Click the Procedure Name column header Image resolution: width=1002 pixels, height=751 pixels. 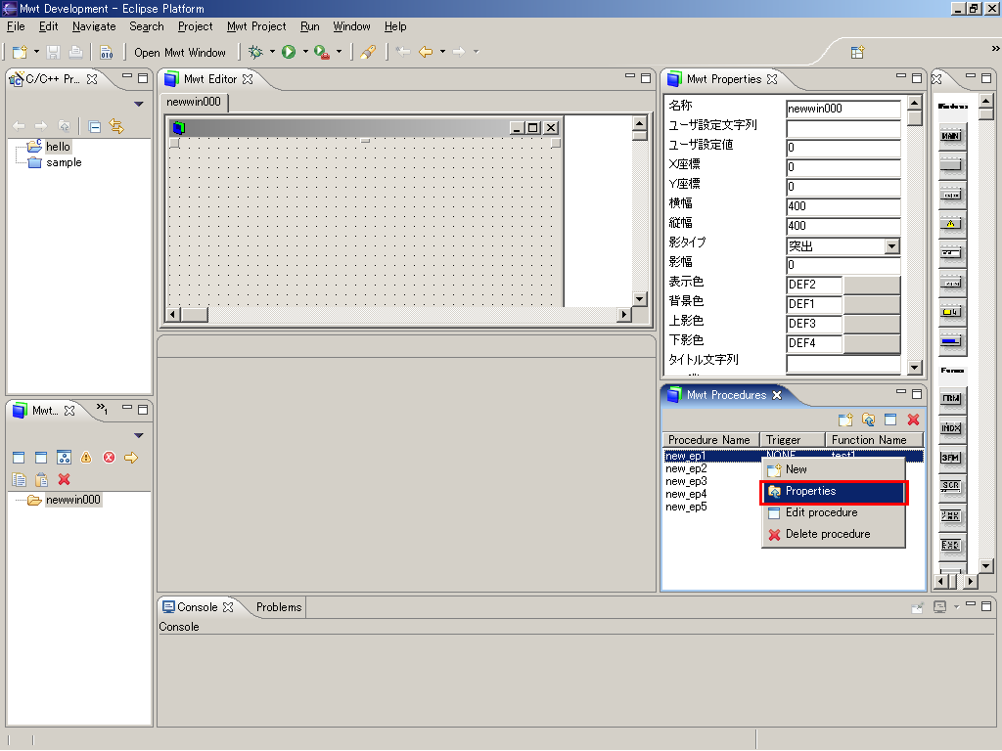(710, 440)
